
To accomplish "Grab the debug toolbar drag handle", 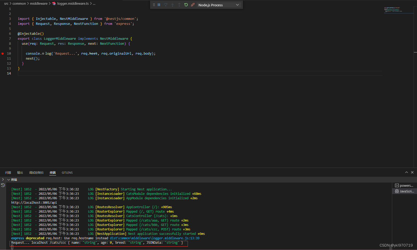I will click(x=154, y=5).
